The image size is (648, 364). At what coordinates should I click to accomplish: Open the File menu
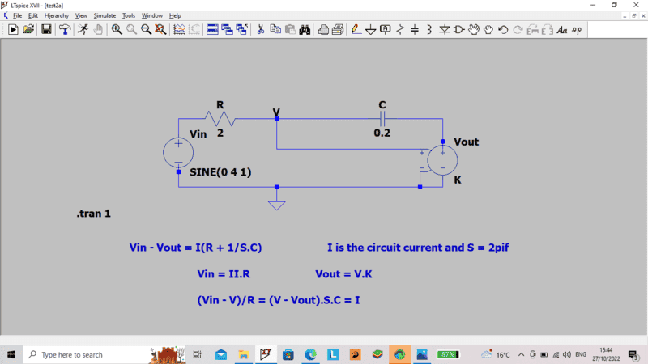17,15
